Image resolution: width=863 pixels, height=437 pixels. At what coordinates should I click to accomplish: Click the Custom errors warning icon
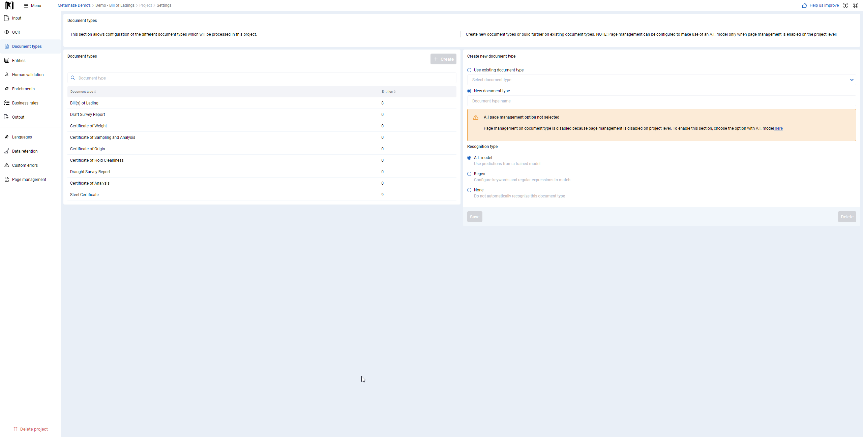point(7,165)
